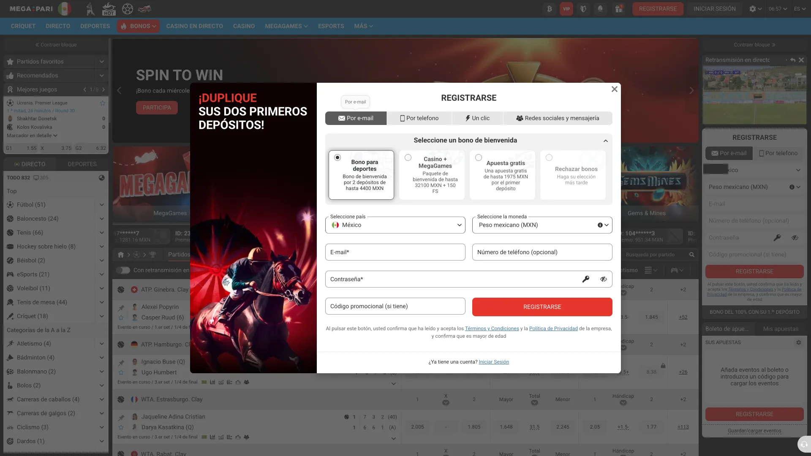Image resolution: width=811 pixels, height=456 pixels.
Task: Click Iniciar Sesión link in modal
Action: pyautogui.click(x=494, y=362)
